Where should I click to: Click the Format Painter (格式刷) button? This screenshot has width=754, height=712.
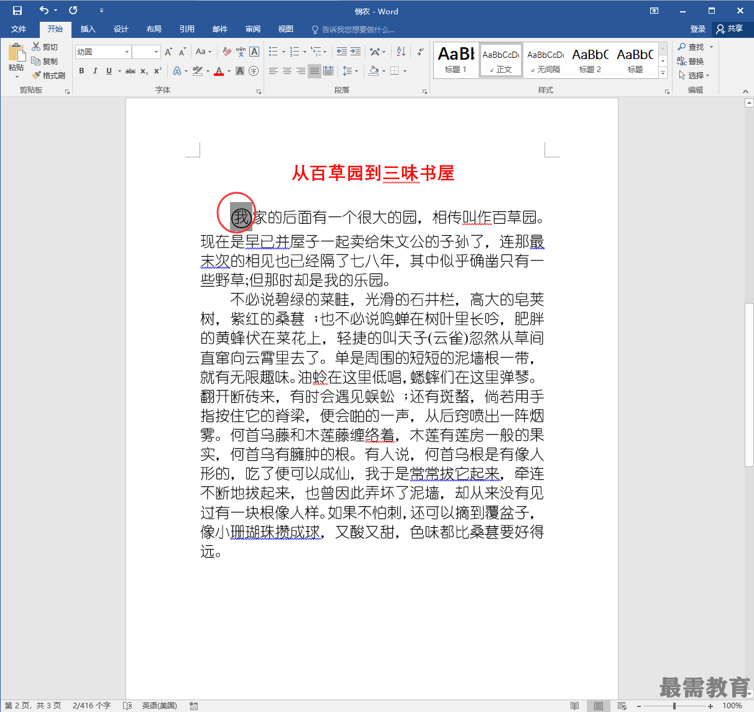coord(48,75)
